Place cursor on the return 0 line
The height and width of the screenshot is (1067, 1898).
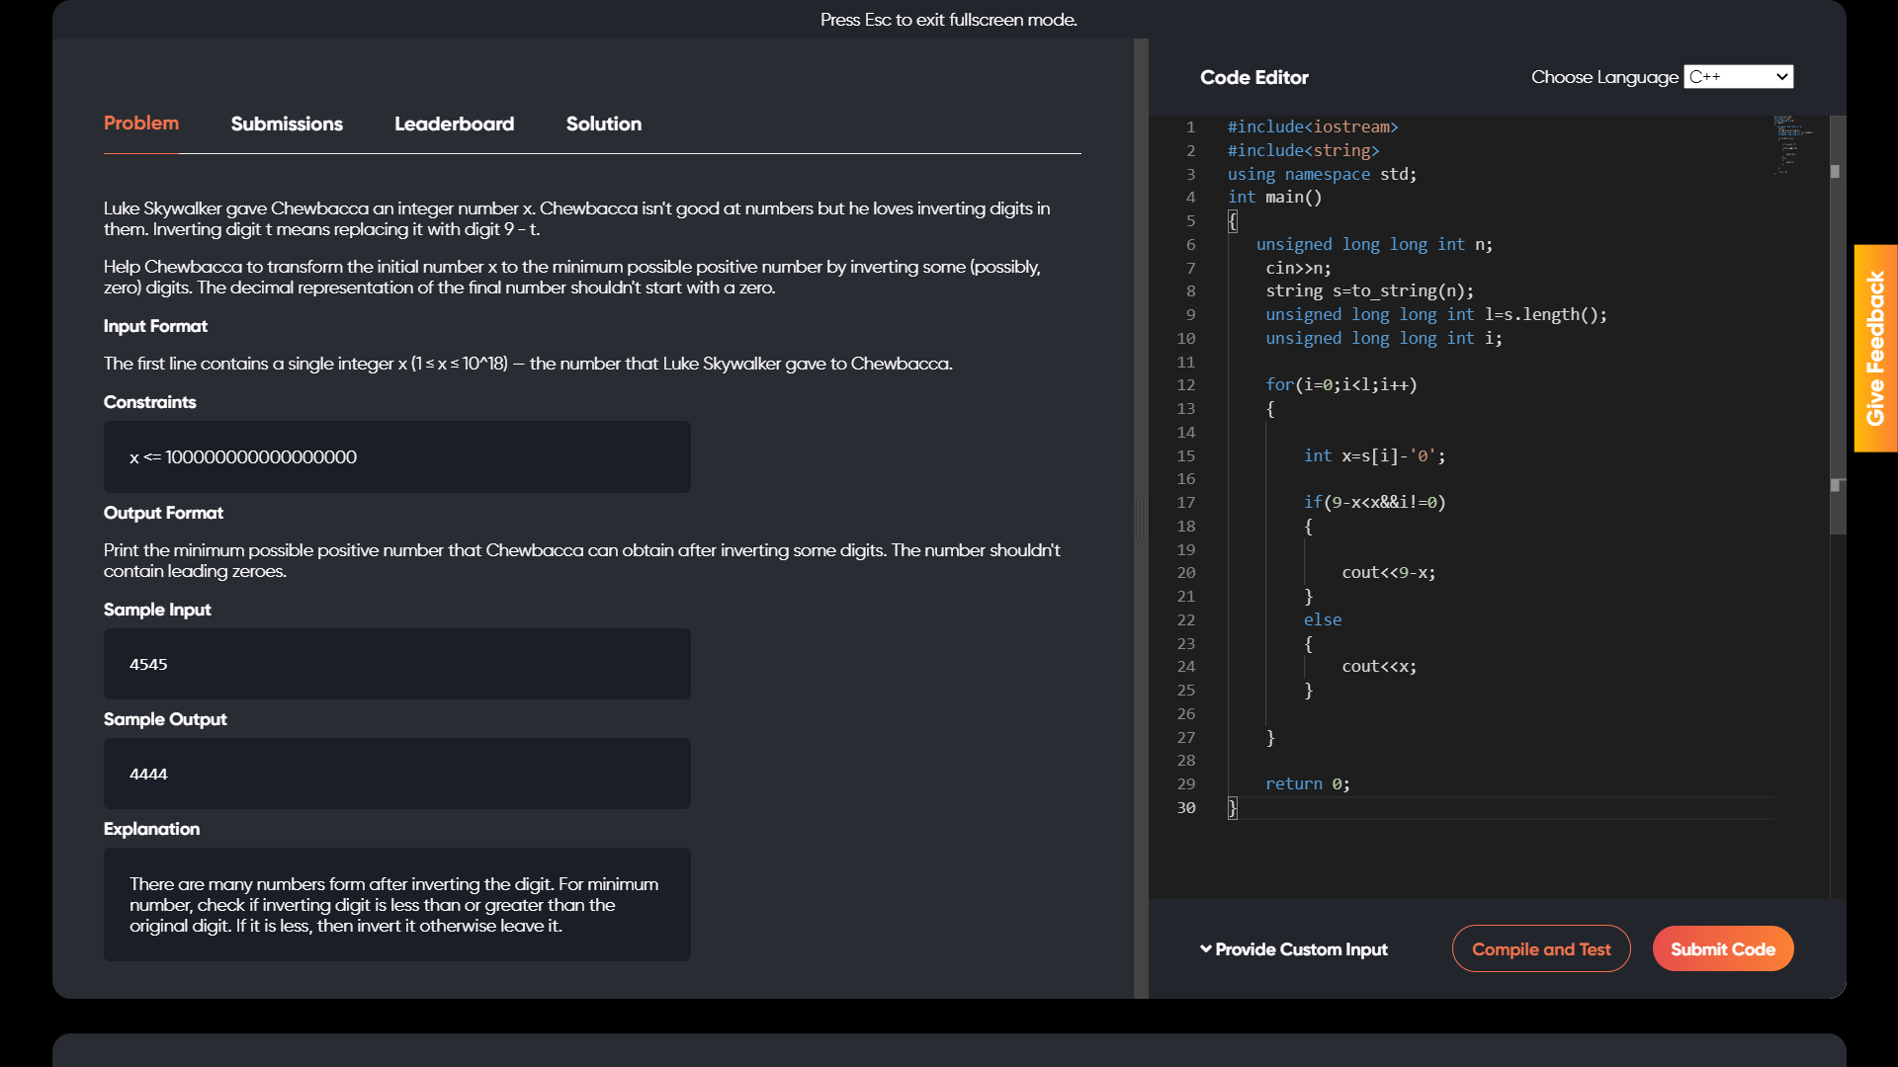[x=1307, y=784]
